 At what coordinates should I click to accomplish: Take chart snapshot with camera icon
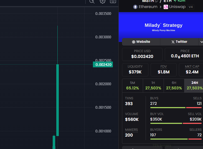click(x=113, y=1)
